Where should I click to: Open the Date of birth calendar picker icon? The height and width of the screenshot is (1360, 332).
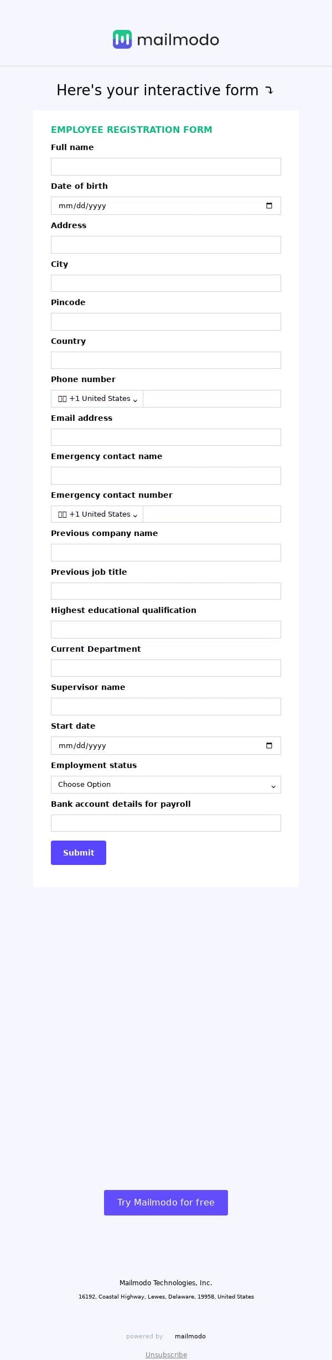point(269,205)
